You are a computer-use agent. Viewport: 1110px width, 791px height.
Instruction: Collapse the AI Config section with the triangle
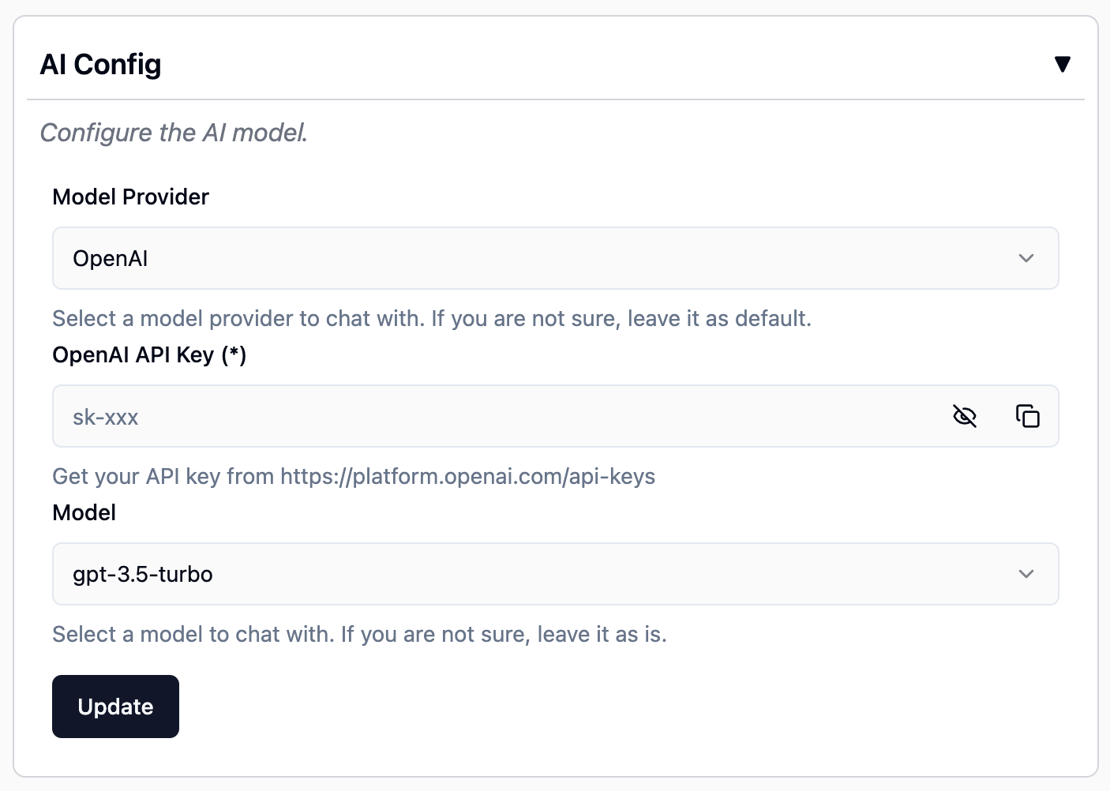click(1063, 64)
